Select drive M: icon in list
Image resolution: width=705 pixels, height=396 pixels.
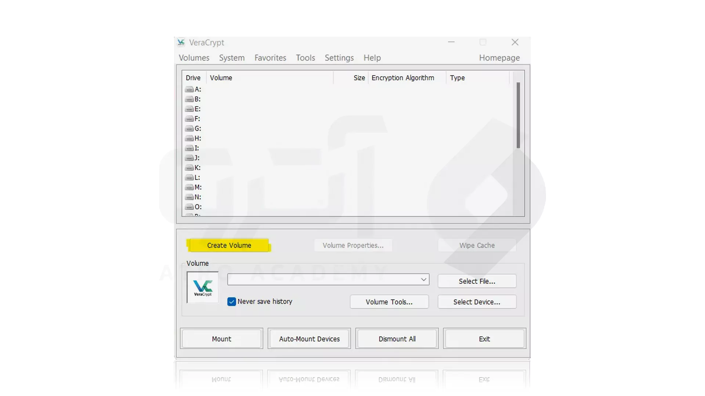[x=189, y=187]
